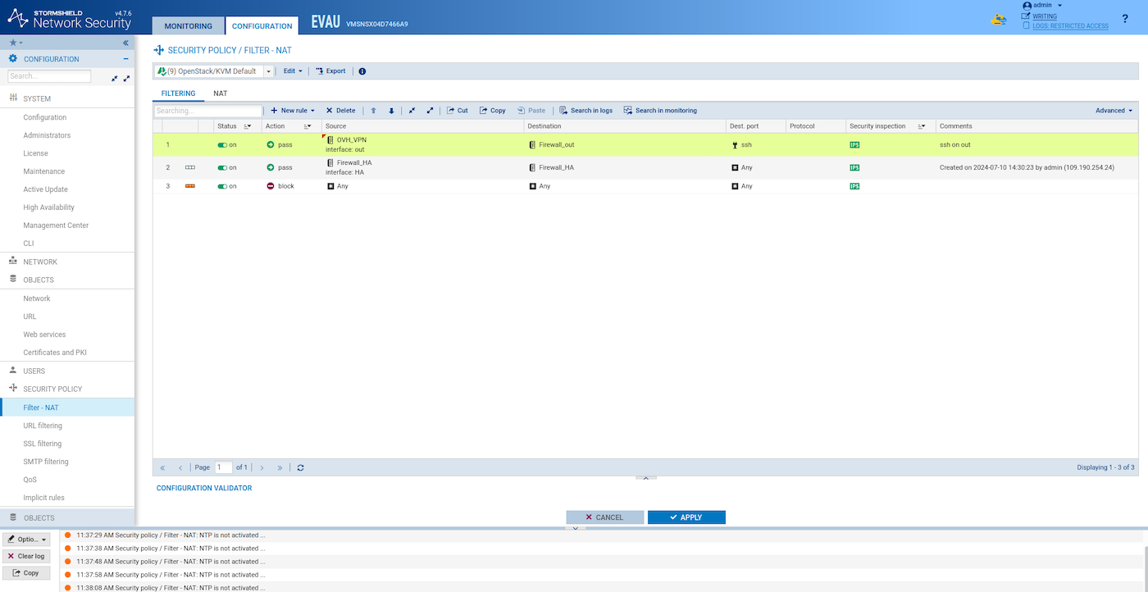The width and height of the screenshot is (1148, 592).
Task: Click the red-yellow separator marker on rule 3
Action: (190, 186)
